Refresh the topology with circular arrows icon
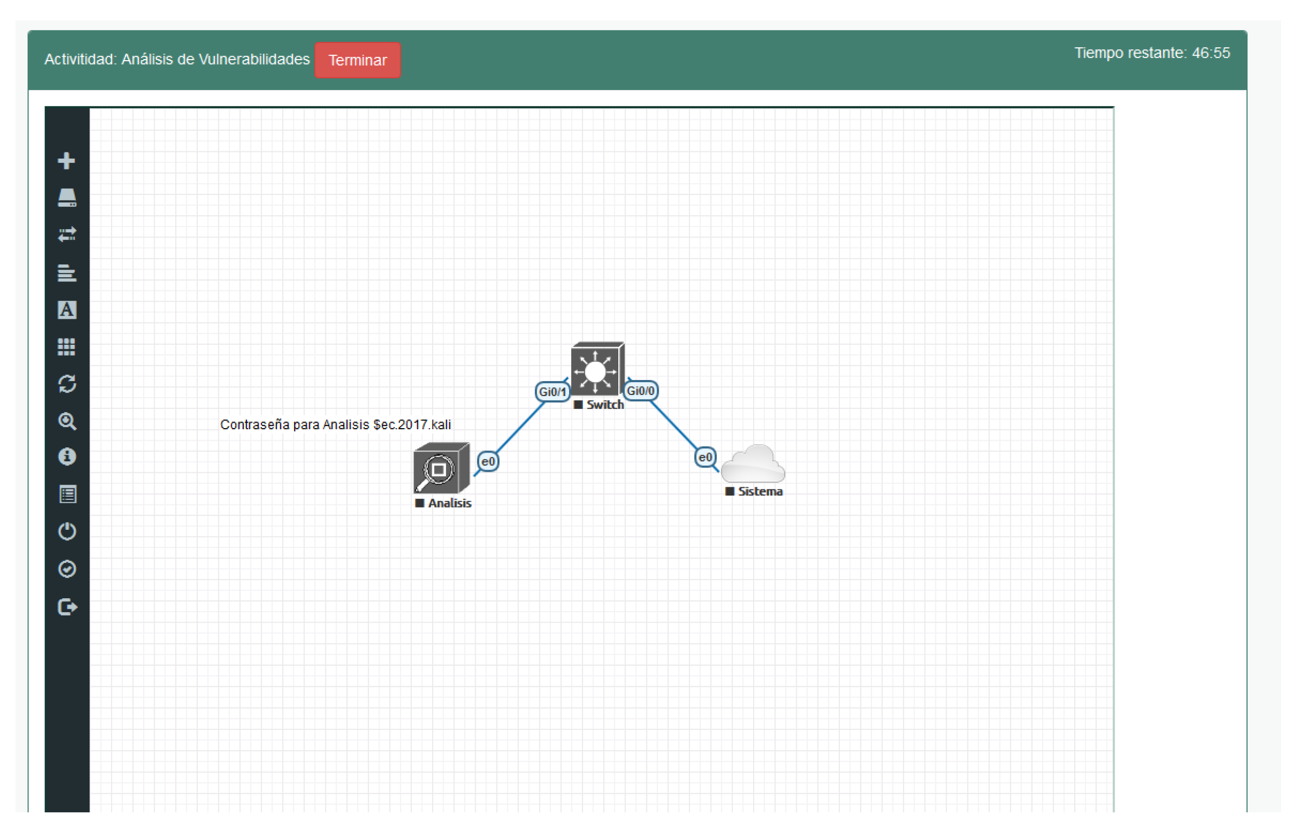 point(66,385)
